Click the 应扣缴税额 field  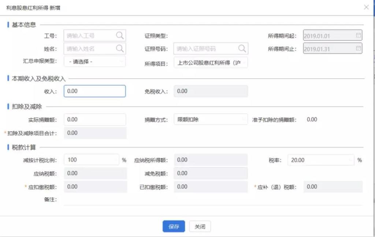[95, 187]
